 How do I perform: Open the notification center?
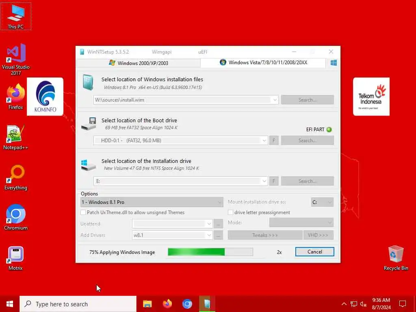pyautogui.click(x=403, y=304)
